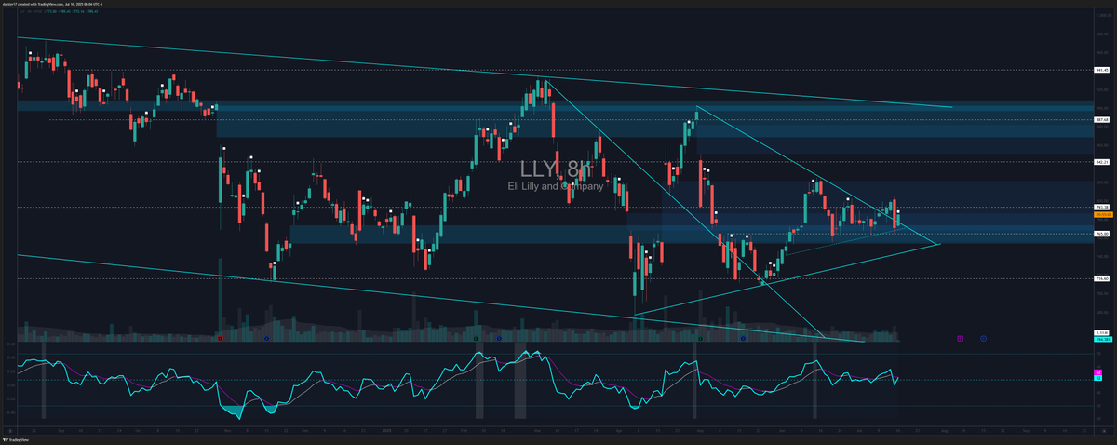Click the magenta oscillator value label
This screenshot has width=1117, height=445.
pyautogui.click(x=1099, y=372)
